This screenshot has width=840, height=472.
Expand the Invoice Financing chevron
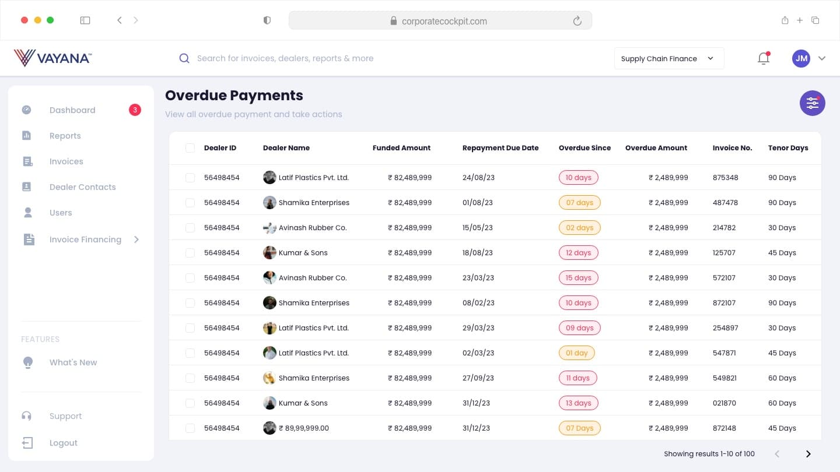click(x=136, y=239)
